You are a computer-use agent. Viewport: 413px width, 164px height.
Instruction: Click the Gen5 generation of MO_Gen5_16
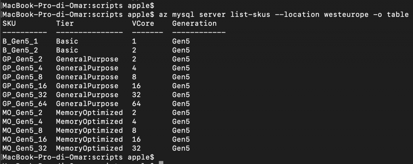(x=181, y=139)
